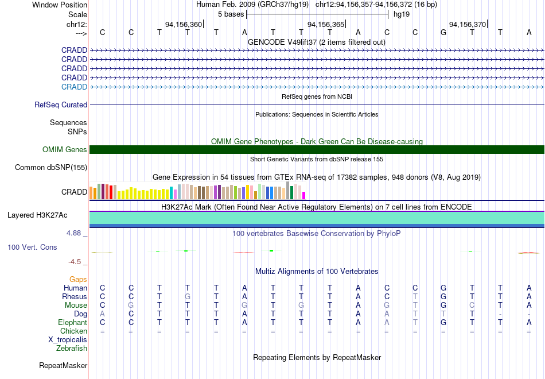Open GENCODE V49lift37 track title
The width and height of the screenshot is (545, 379).
click(x=317, y=42)
